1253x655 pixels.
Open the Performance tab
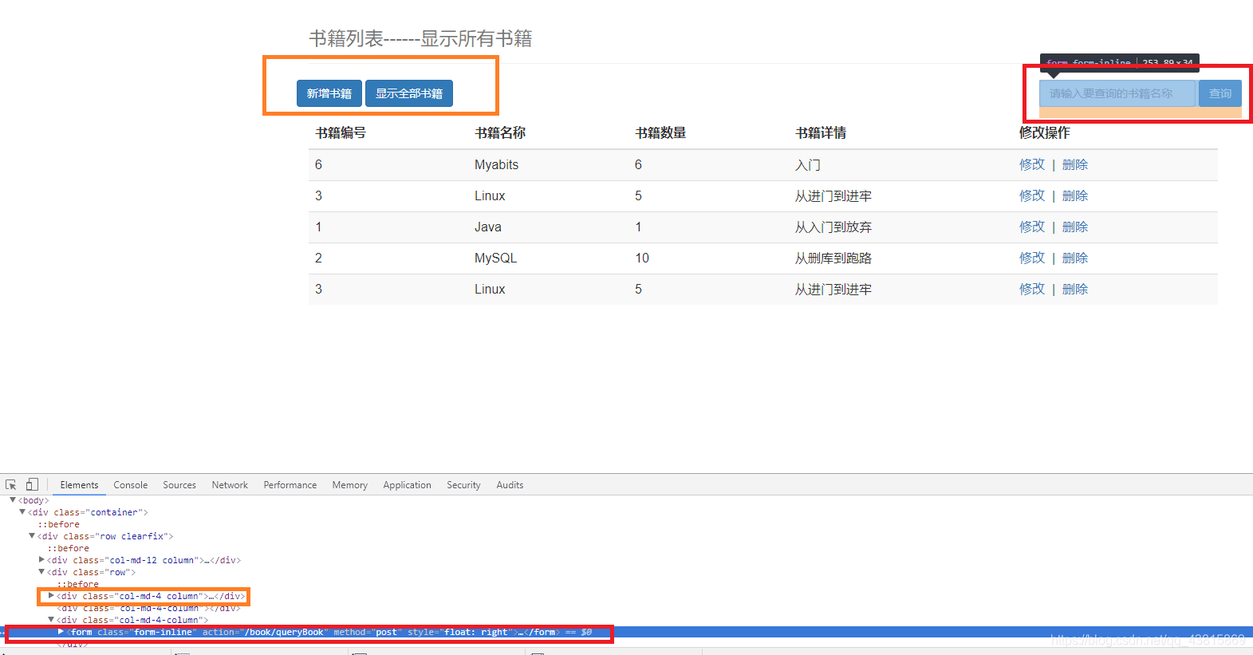290,484
